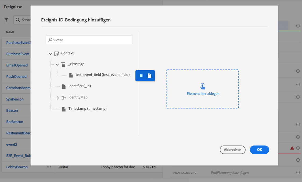Open the three-dot menu for LobbyBeacon

coord(49,167)
